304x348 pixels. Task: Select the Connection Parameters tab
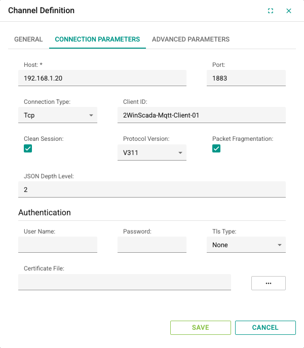[x=97, y=40]
